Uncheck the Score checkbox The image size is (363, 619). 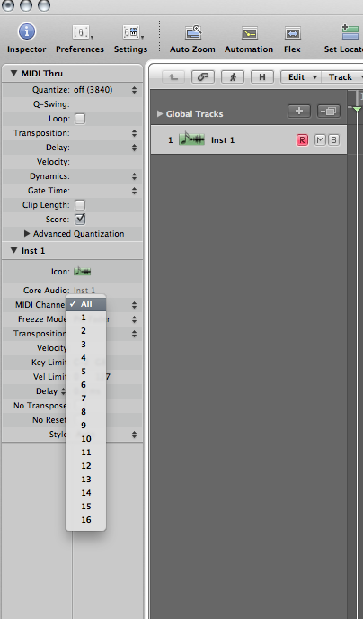80,220
